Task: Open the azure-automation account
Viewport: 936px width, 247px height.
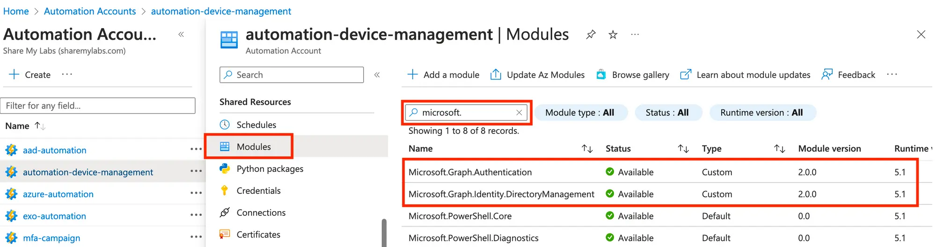Action: pos(58,194)
